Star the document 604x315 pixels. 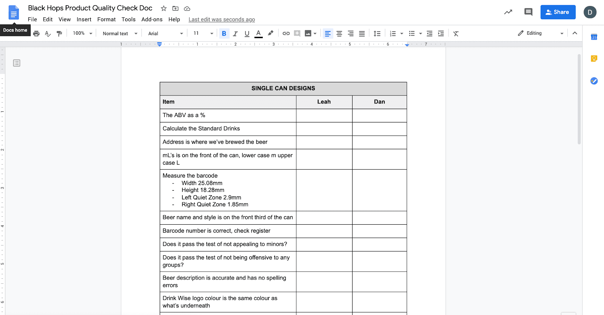click(x=163, y=8)
